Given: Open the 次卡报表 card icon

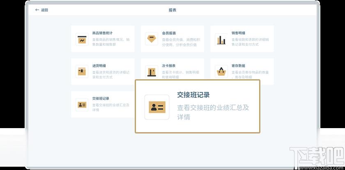Looking at the screenshot, I should pyautogui.click(x=152, y=71).
